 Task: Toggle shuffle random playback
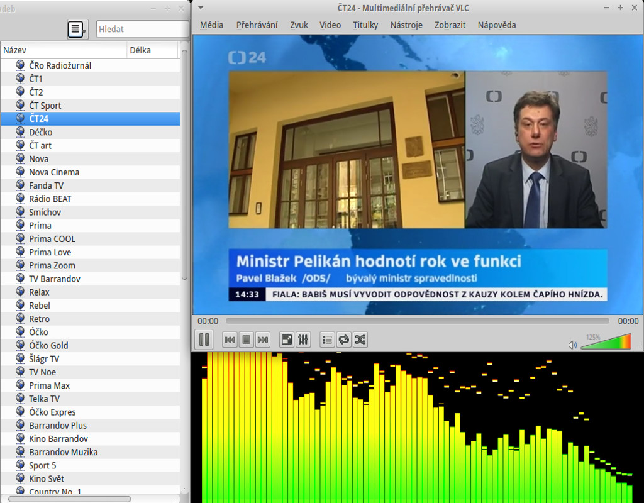[x=360, y=340]
